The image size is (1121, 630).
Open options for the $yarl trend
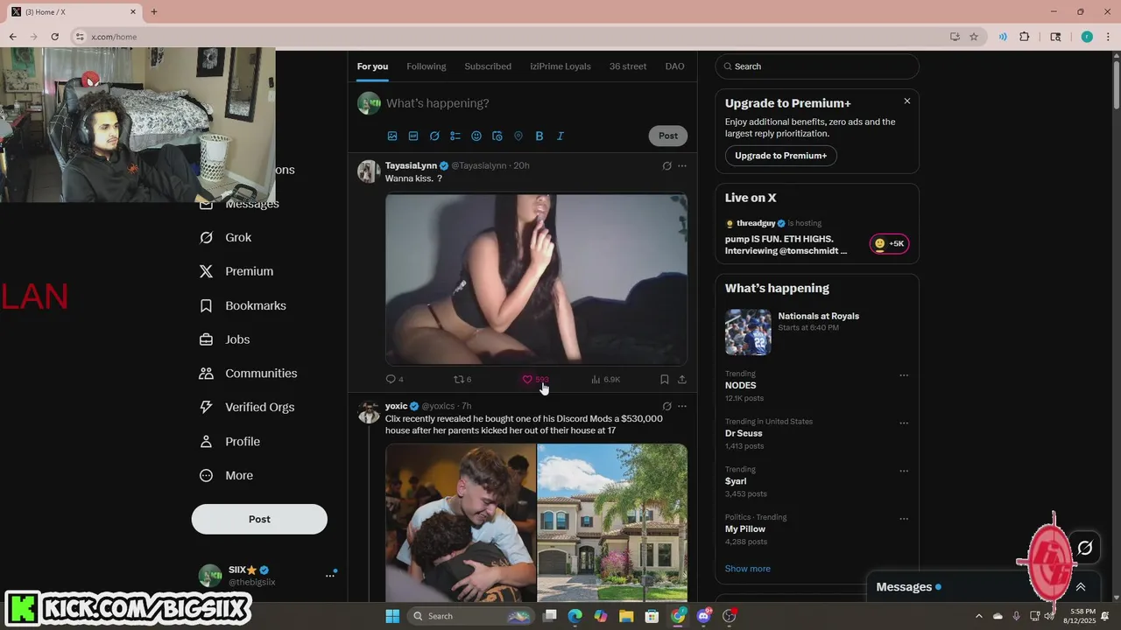point(904,471)
